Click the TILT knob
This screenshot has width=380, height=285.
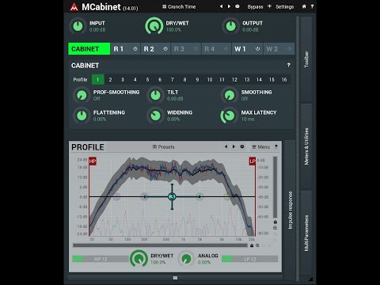(155, 95)
